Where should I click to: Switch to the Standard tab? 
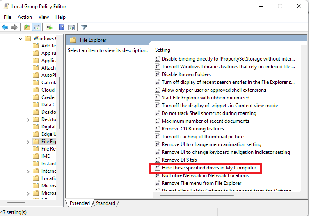click(105, 203)
